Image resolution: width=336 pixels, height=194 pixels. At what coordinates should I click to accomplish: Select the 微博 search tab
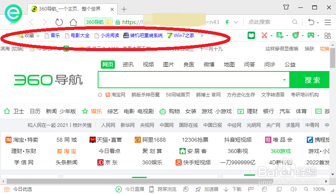tap(209, 64)
